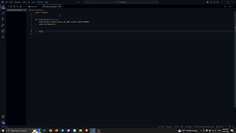Open the Windows Start menu
236x133 pixels.
tap(3, 130)
